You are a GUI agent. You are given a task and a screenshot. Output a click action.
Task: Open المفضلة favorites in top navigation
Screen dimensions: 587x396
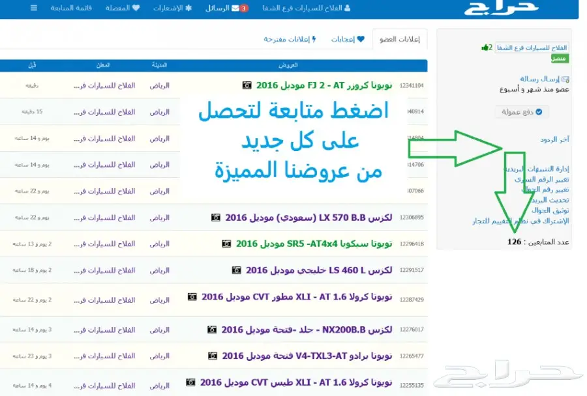pyautogui.click(x=123, y=8)
